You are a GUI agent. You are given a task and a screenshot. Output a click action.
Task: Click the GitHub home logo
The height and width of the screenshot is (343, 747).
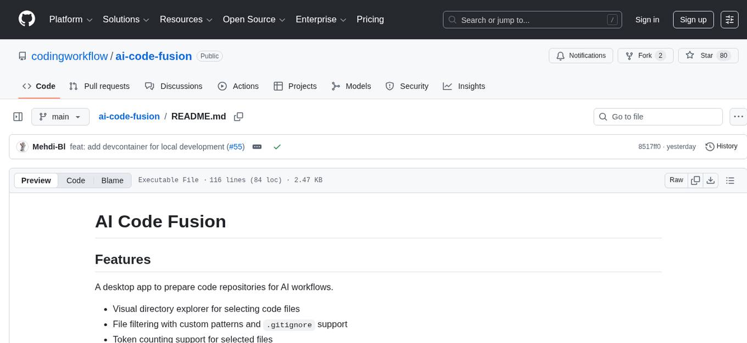(26, 19)
